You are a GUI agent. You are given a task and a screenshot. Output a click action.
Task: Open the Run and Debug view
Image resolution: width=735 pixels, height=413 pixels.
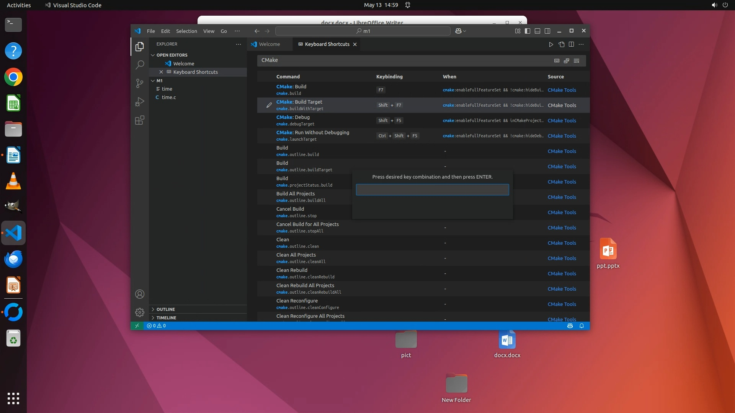140,102
